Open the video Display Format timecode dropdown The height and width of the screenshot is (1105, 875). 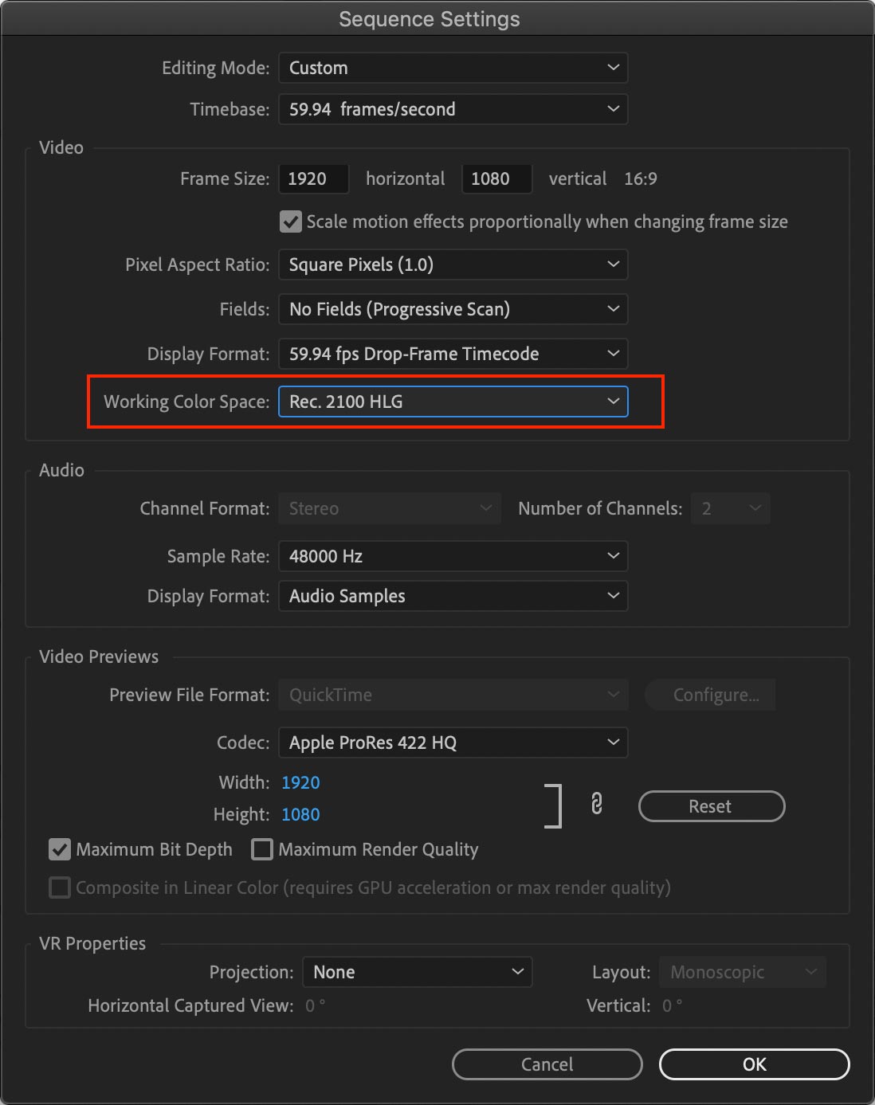(453, 354)
